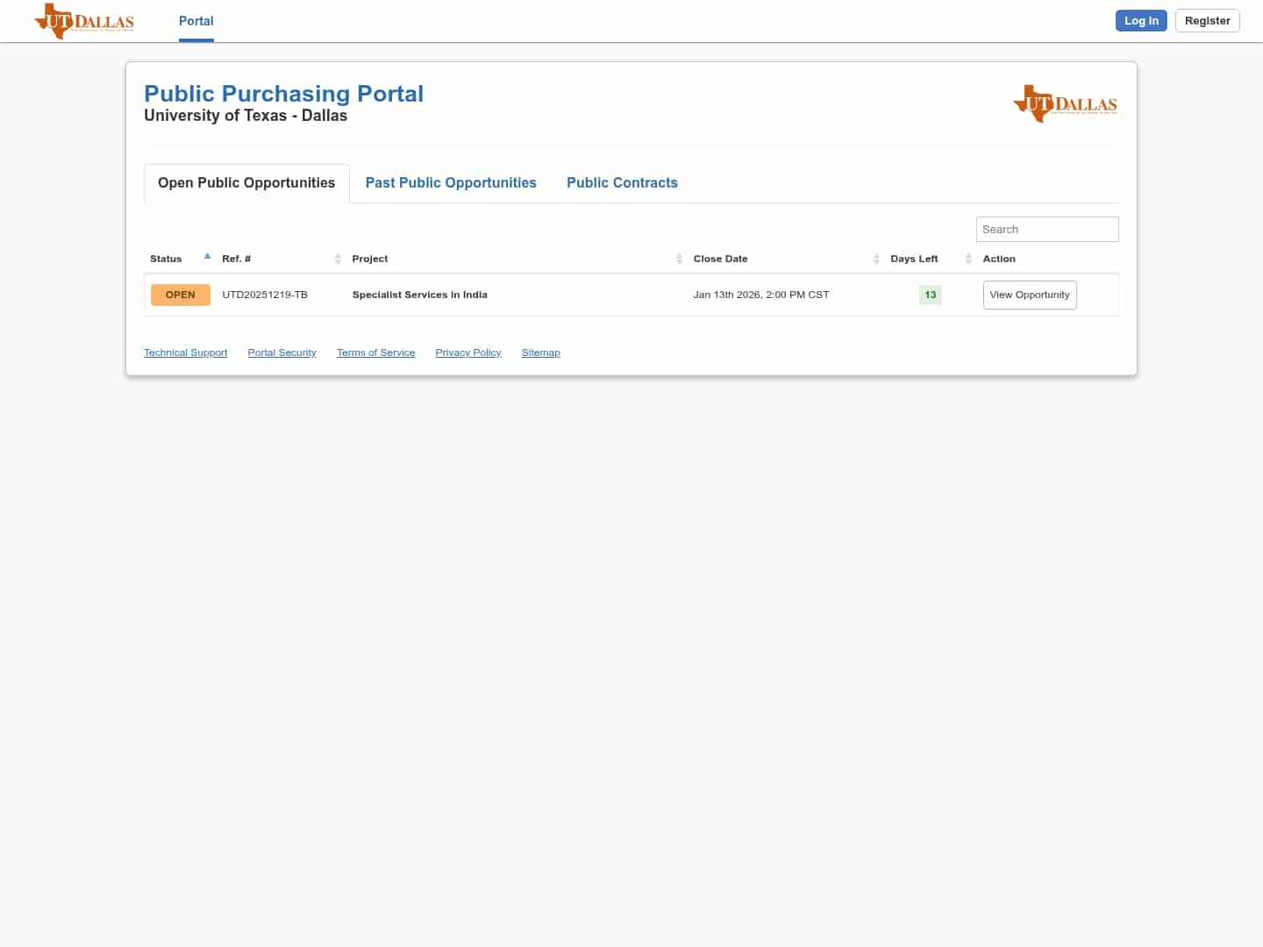This screenshot has height=947, width=1263.
Task: Click inside the Search field
Action: pos(1046,229)
